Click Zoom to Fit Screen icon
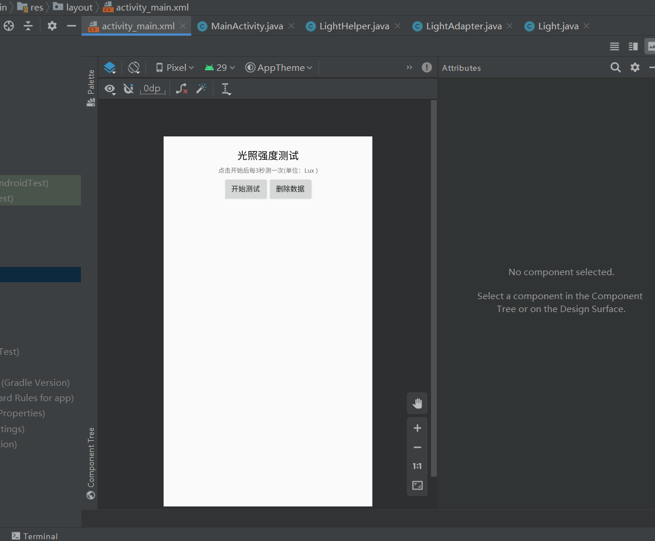Image resolution: width=655 pixels, height=541 pixels. click(417, 485)
